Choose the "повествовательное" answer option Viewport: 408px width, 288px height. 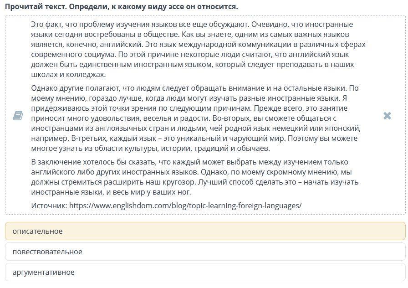[205, 252]
